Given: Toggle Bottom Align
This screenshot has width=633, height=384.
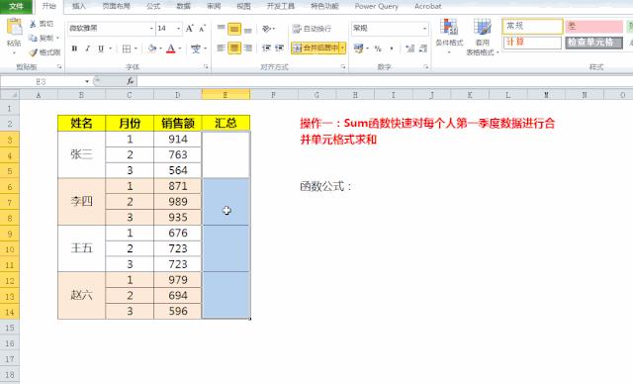Looking at the screenshot, I should click(248, 29).
